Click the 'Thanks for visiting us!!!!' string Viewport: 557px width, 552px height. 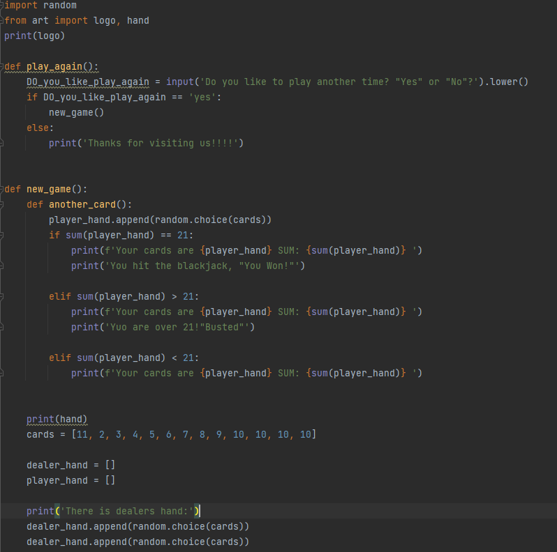pyautogui.click(x=161, y=144)
